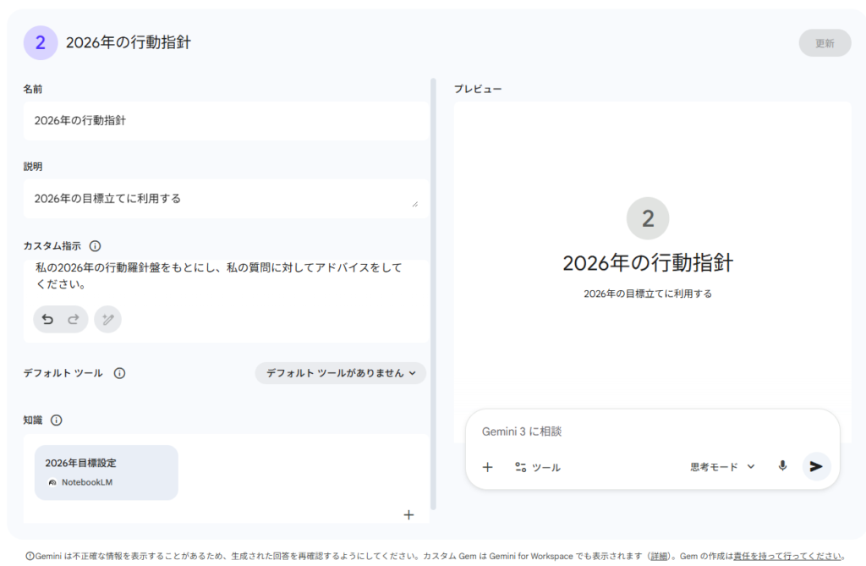The image size is (866, 566).
Task: Click the redo arrow under custom instructions
Action: (74, 319)
